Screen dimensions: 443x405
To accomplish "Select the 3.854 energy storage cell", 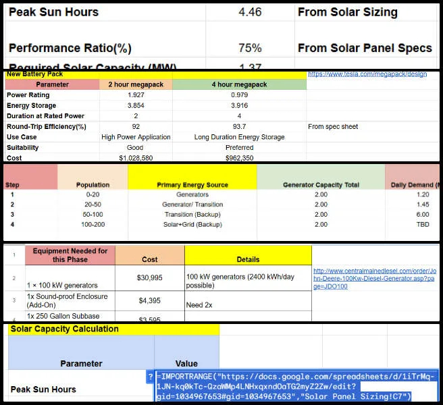I will pyautogui.click(x=136, y=105).
